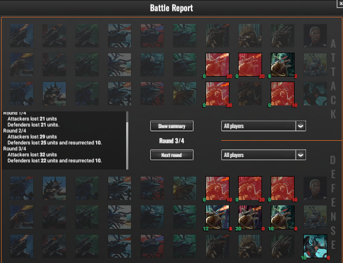
Task: Click log line 'Attackers lost 32 units'
Action: click(32, 154)
